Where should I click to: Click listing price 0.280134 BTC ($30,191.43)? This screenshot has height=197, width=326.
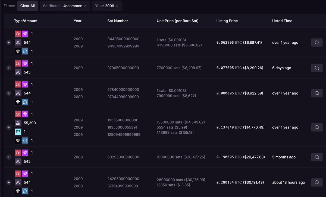[241, 182]
